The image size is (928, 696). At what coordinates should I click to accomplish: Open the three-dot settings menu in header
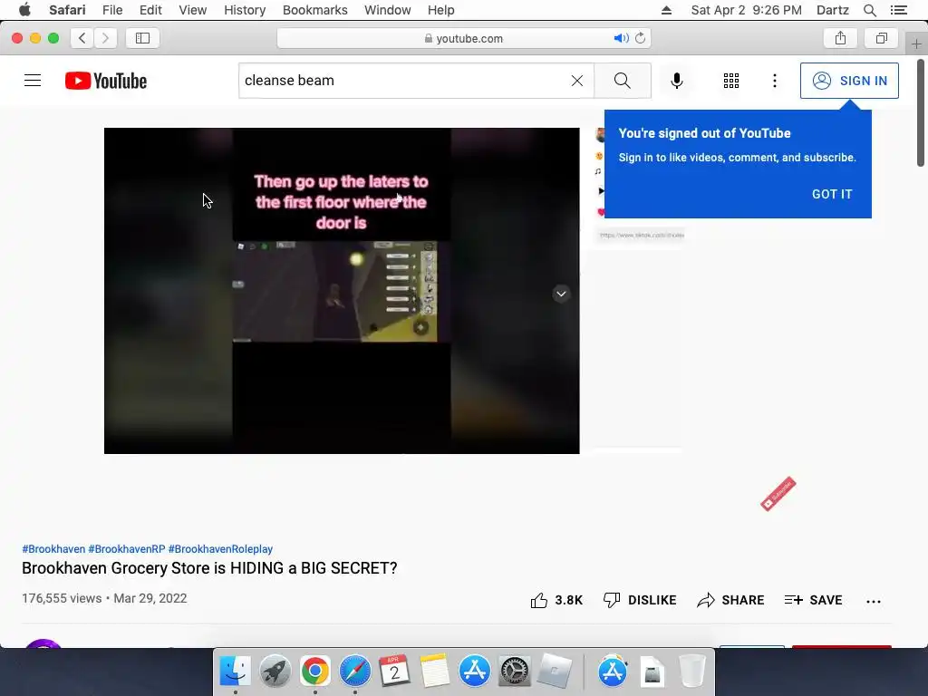tap(775, 81)
